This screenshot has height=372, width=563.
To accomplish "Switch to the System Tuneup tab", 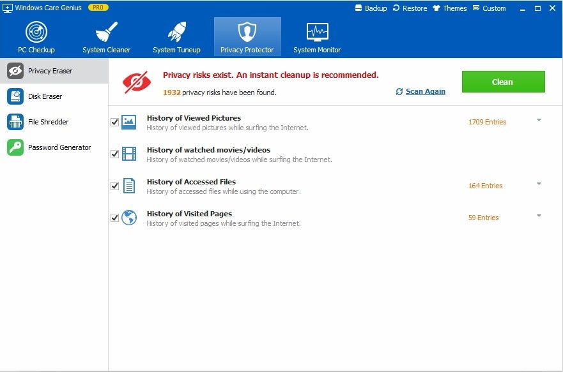I will 176,37.
